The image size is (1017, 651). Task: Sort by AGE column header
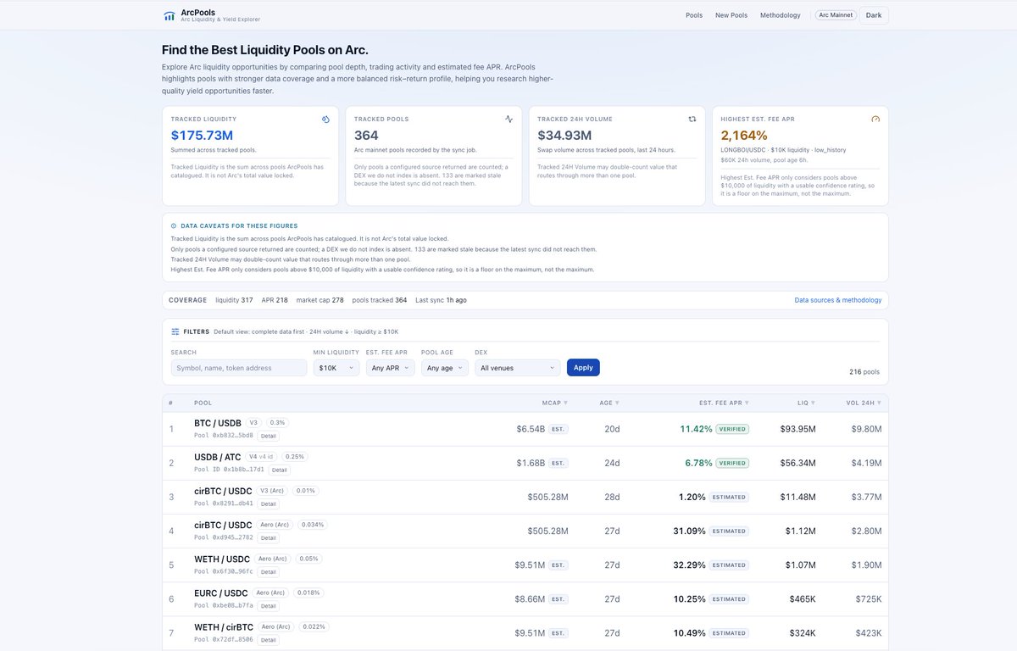tap(609, 403)
